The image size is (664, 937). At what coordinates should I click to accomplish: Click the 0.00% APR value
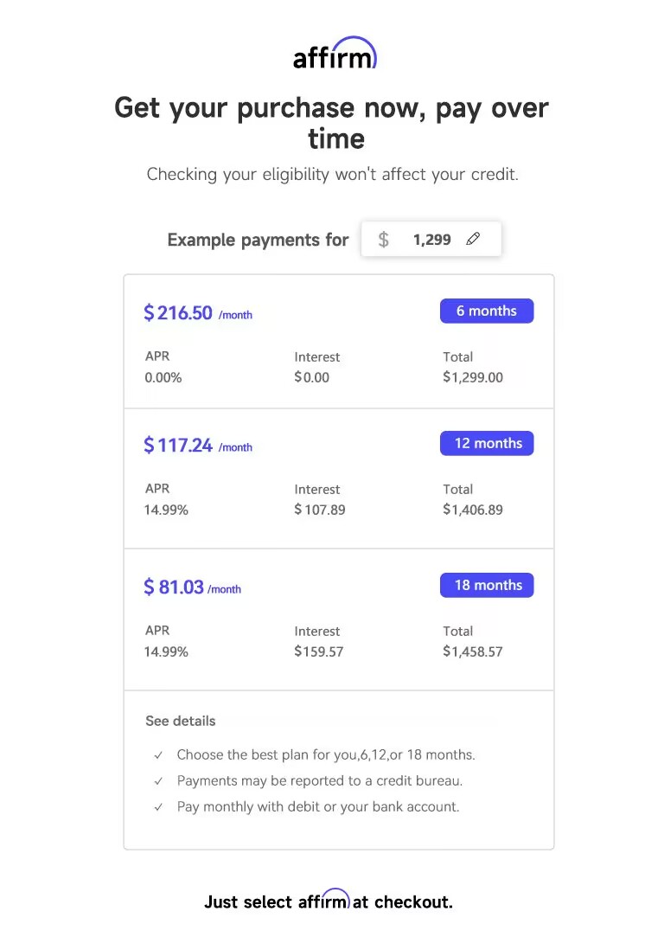pyautogui.click(x=163, y=378)
